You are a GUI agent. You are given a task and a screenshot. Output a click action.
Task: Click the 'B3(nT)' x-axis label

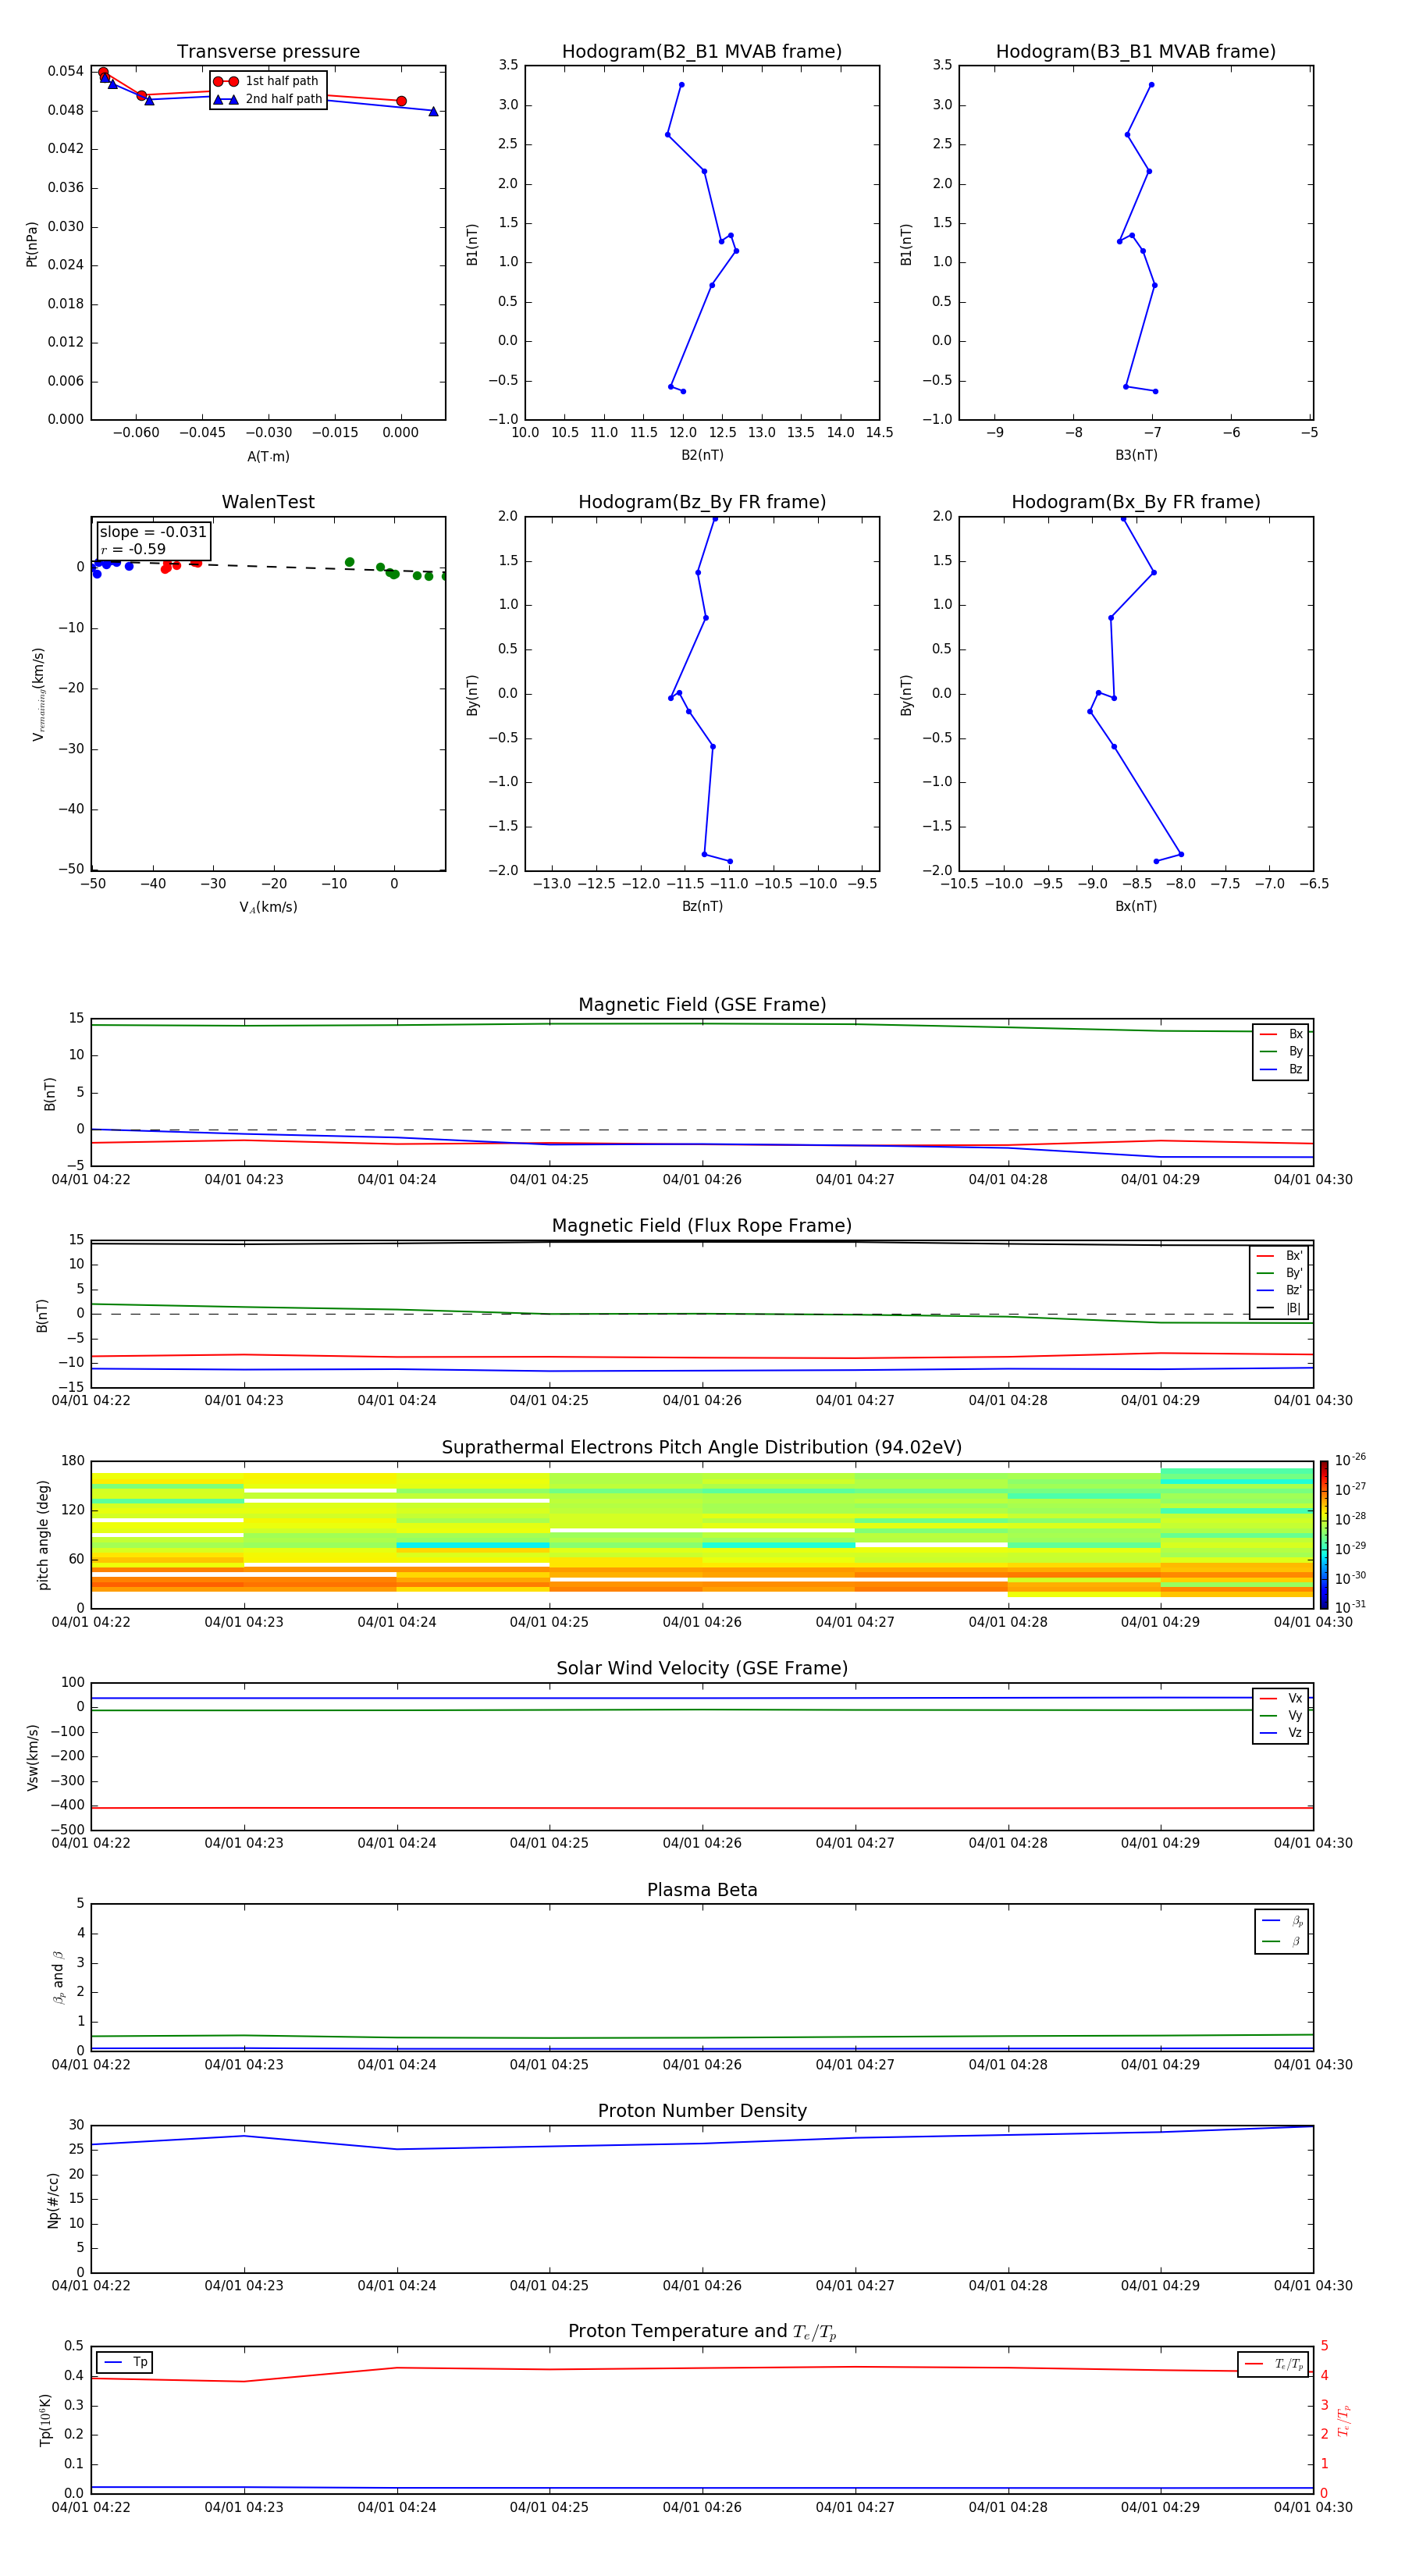[x=1136, y=455]
